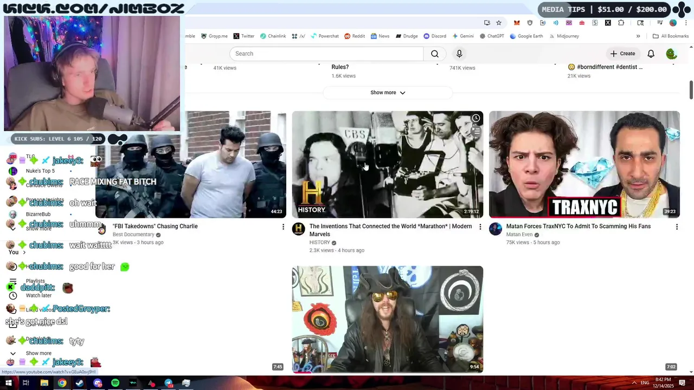694x390 pixels.
Task: Go to Best Documentary channel
Action: tap(133, 235)
